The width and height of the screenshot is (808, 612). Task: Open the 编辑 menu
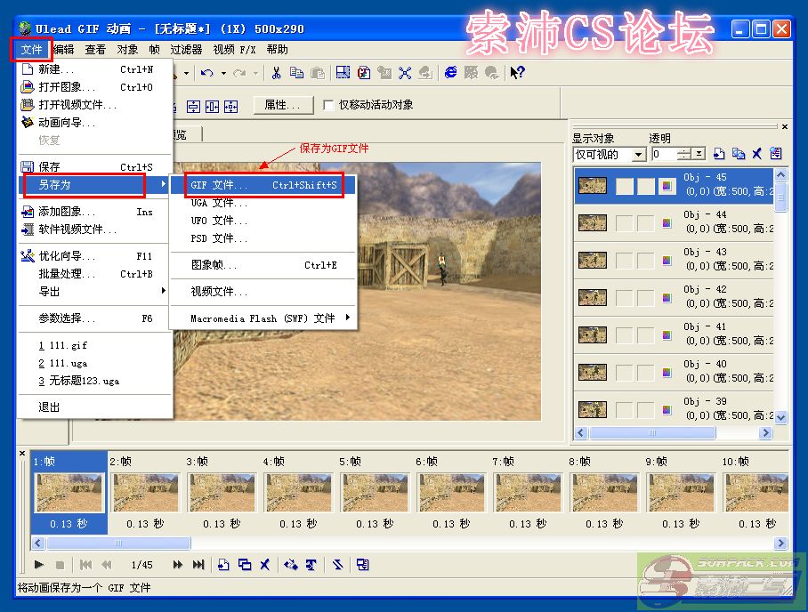(63, 50)
